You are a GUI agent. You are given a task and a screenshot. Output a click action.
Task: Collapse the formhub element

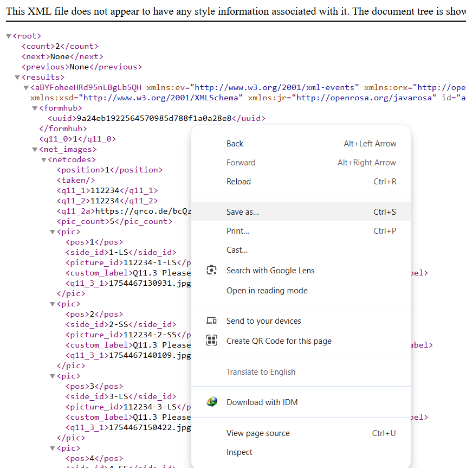35,108
